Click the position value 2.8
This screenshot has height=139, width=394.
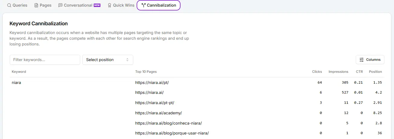tap(379, 123)
